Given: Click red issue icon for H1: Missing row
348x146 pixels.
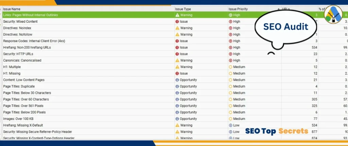Looking at the screenshot, I should pyautogui.click(x=177, y=73).
